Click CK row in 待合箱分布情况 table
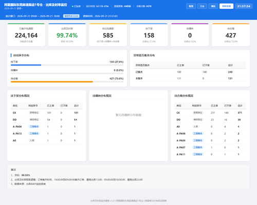The height and width of the screenshot is (205, 257). click(210, 113)
